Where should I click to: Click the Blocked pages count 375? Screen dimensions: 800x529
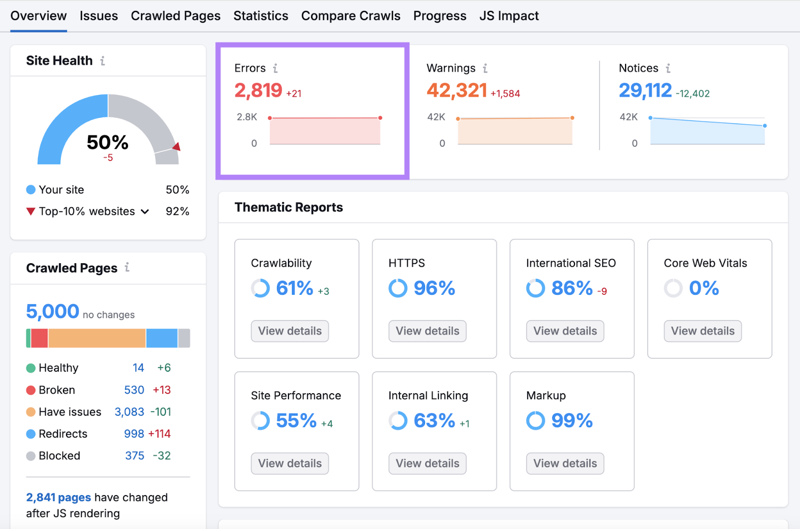click(134, 456)
